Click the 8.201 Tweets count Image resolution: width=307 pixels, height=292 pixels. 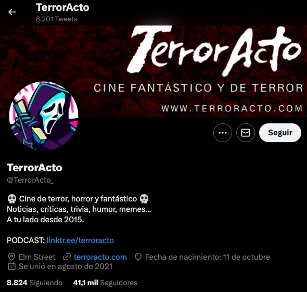(x=56, y=19)
